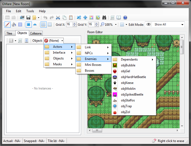Expand the Masks folder submenu
The image size is (191, 146).
tap(59, 64)
